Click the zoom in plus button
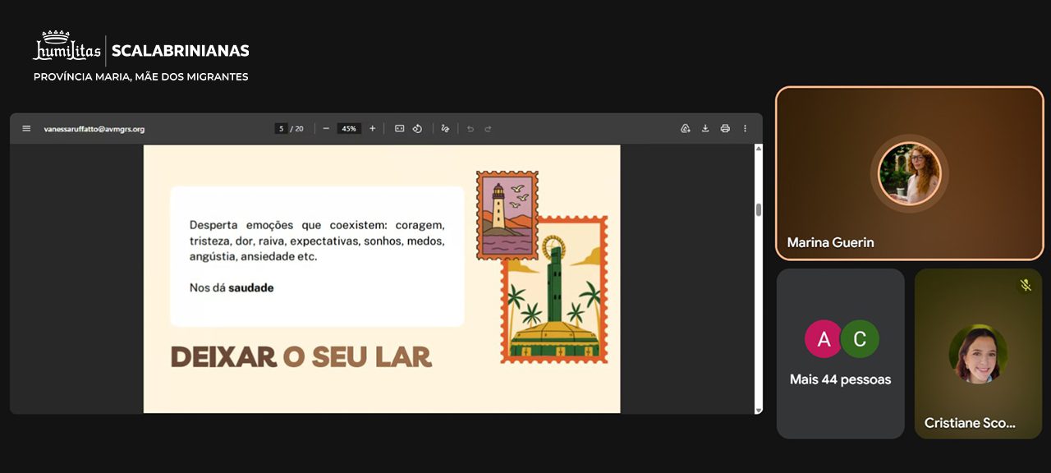 tap(372, 129)
